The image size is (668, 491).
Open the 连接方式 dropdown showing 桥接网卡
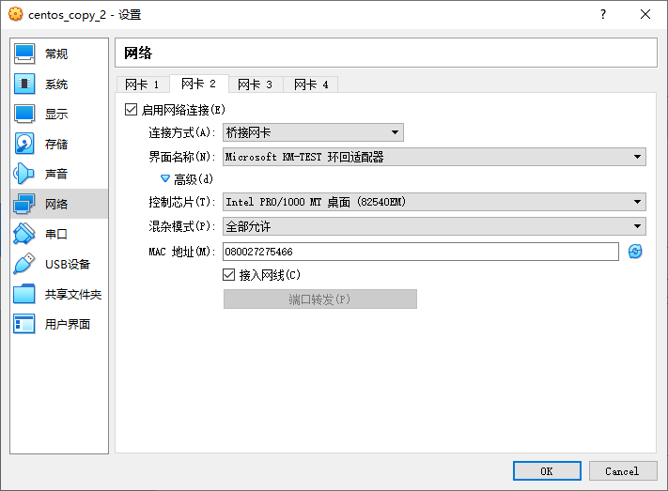pyautogui.click(x=313, y=132)
